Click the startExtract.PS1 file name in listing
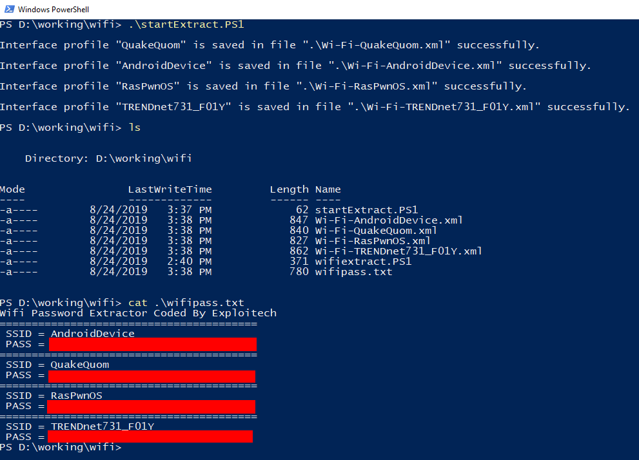The width and height of the screenshot is (639, 460). (x=366, y=209)
